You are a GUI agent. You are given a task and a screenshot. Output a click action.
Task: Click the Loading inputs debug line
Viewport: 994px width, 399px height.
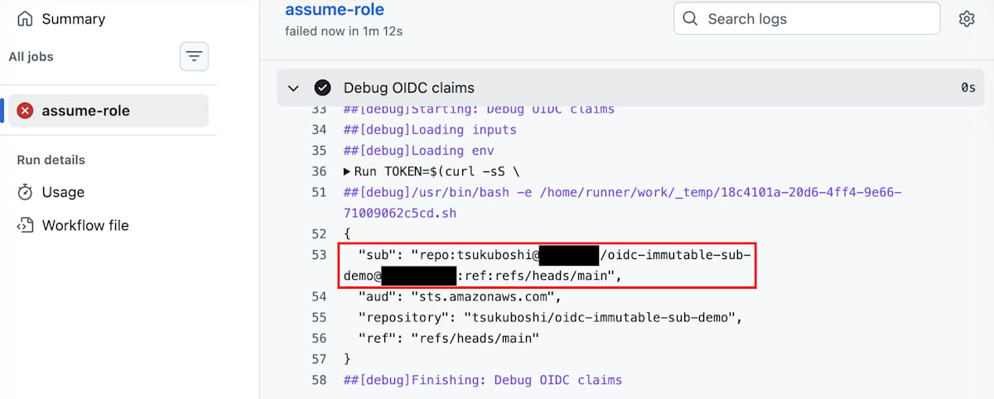[x=430, y=130]
